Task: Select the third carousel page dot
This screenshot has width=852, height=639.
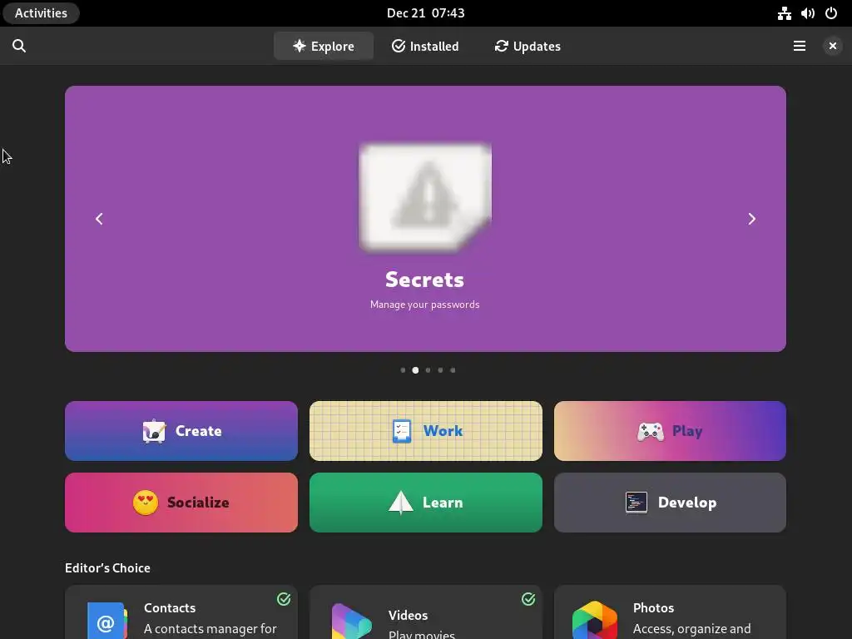Action: point(428,370)
